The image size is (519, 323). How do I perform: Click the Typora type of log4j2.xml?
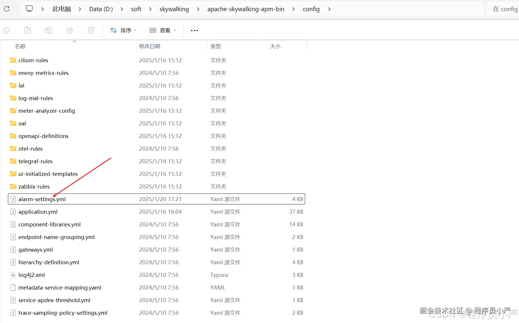click(x=219, y=275)
